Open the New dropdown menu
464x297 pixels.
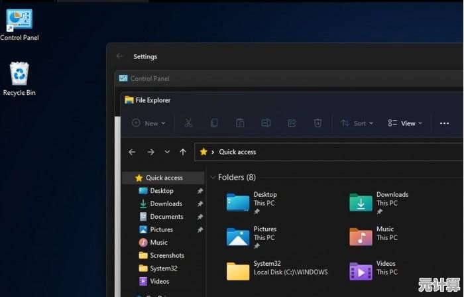[148, 123]
